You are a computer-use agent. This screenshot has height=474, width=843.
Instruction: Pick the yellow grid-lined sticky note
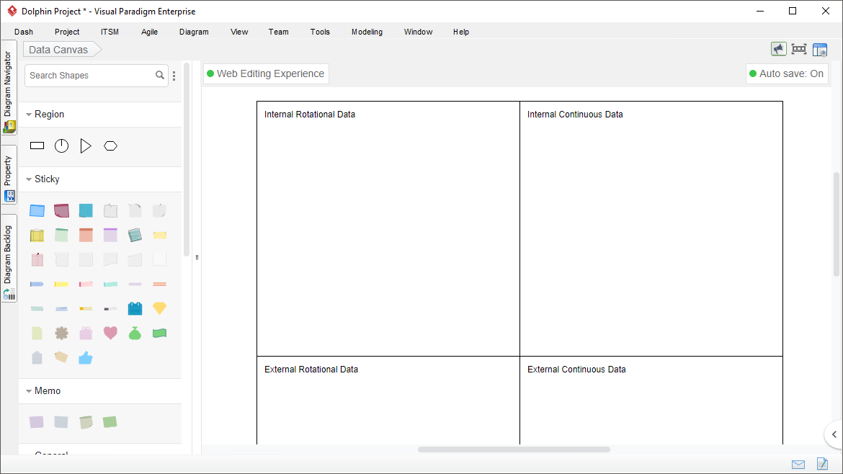coord(37,235)
